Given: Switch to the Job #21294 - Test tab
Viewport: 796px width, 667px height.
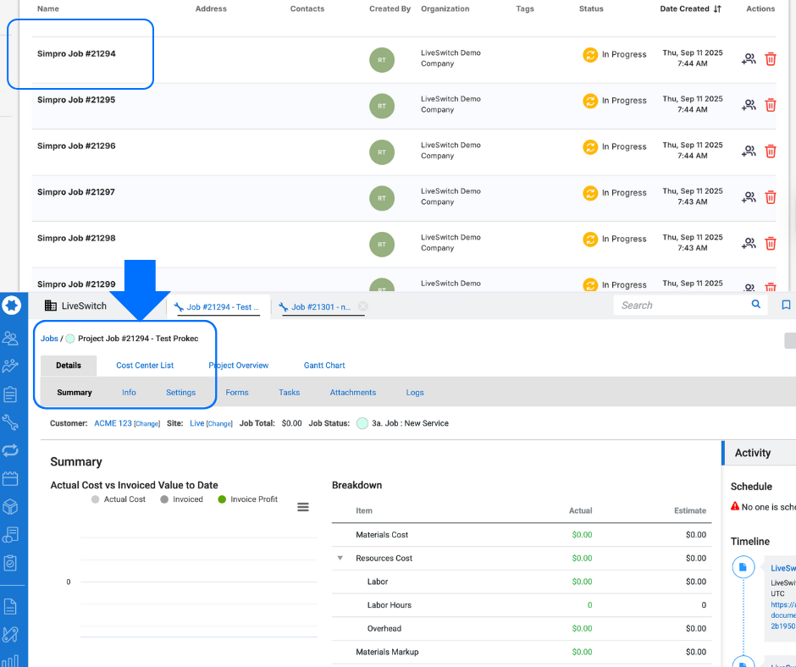Looking at the screenshot, I should point(218,307).
